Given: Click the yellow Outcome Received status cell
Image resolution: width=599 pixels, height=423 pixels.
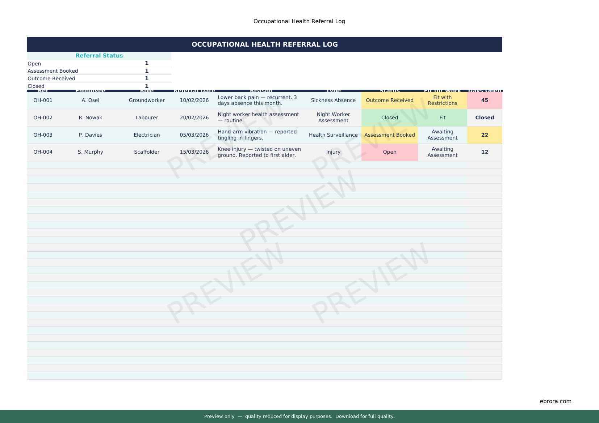Looking at the screenshot, I should tap(389, 100).
